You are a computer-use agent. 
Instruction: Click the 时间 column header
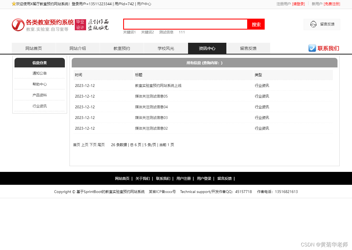point(103,75)
